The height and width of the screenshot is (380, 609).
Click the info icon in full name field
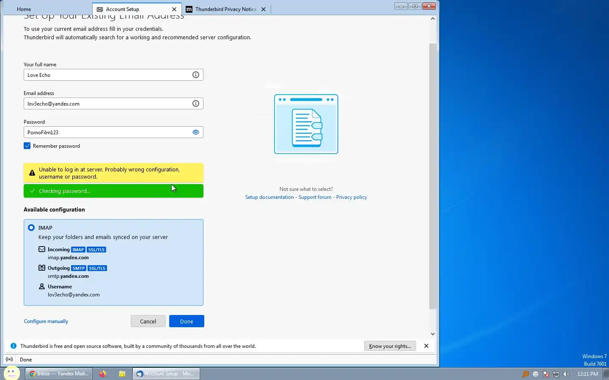(x=196, y=75)
